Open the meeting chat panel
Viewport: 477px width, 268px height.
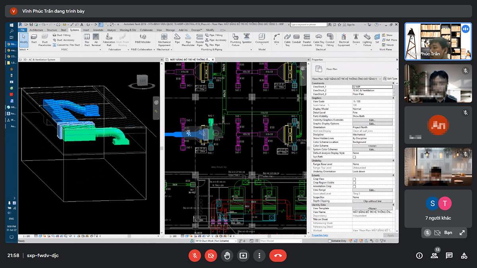[x=449, y=255]
